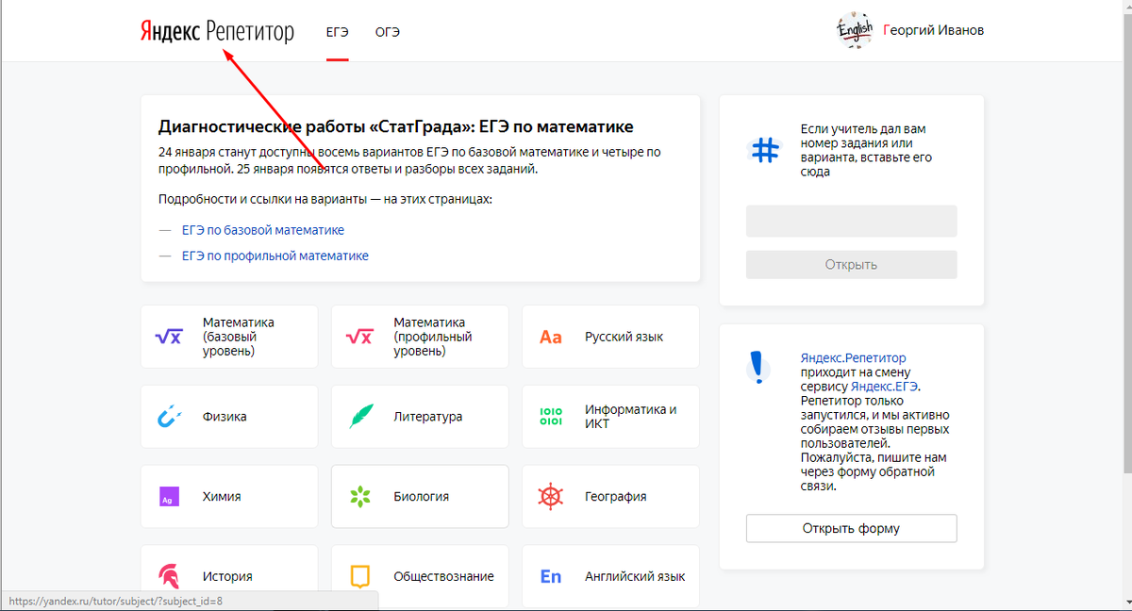Open the Русский язык subject
This screenshot has height=611, width=1132.
(x=610, y=337)
